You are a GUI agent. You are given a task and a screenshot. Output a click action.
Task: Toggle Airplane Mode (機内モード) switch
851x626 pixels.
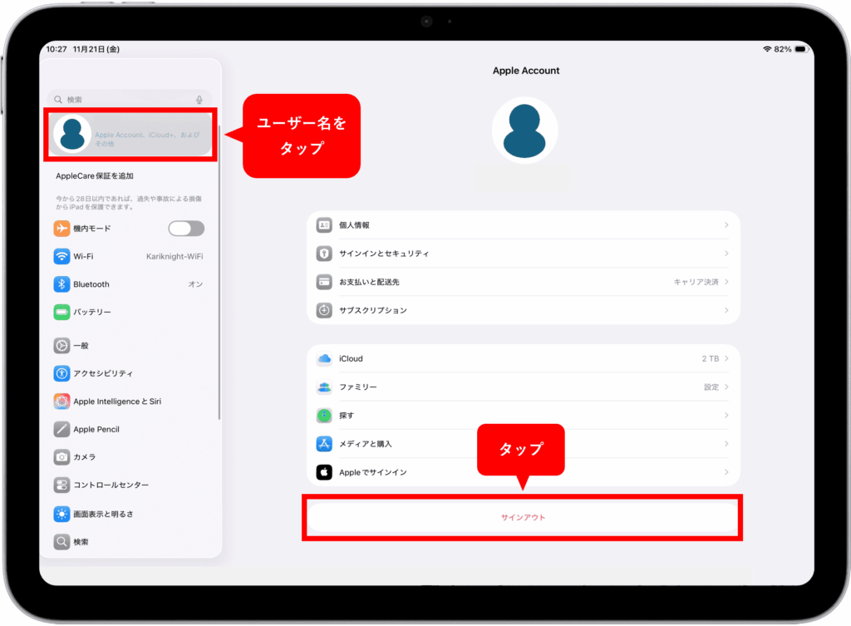point(186,229)
